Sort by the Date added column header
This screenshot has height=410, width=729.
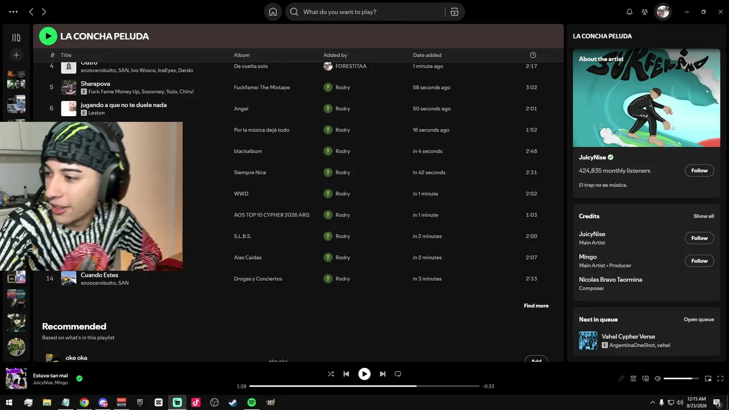click(427, 55)
